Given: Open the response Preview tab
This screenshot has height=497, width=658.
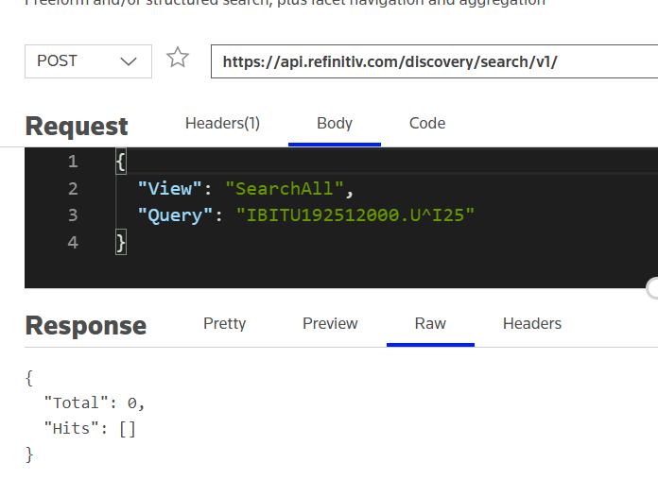Looking at the screenshot, I should coord(330,324).
